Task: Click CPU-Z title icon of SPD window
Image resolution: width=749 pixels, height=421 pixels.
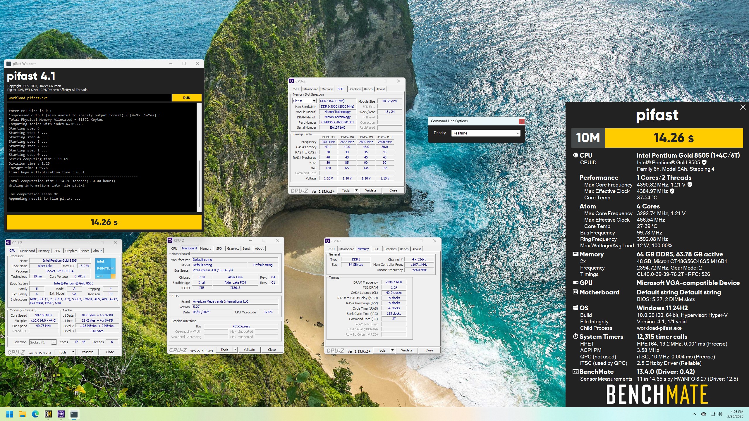Action: pyautogui.click(x=291, y=81)
